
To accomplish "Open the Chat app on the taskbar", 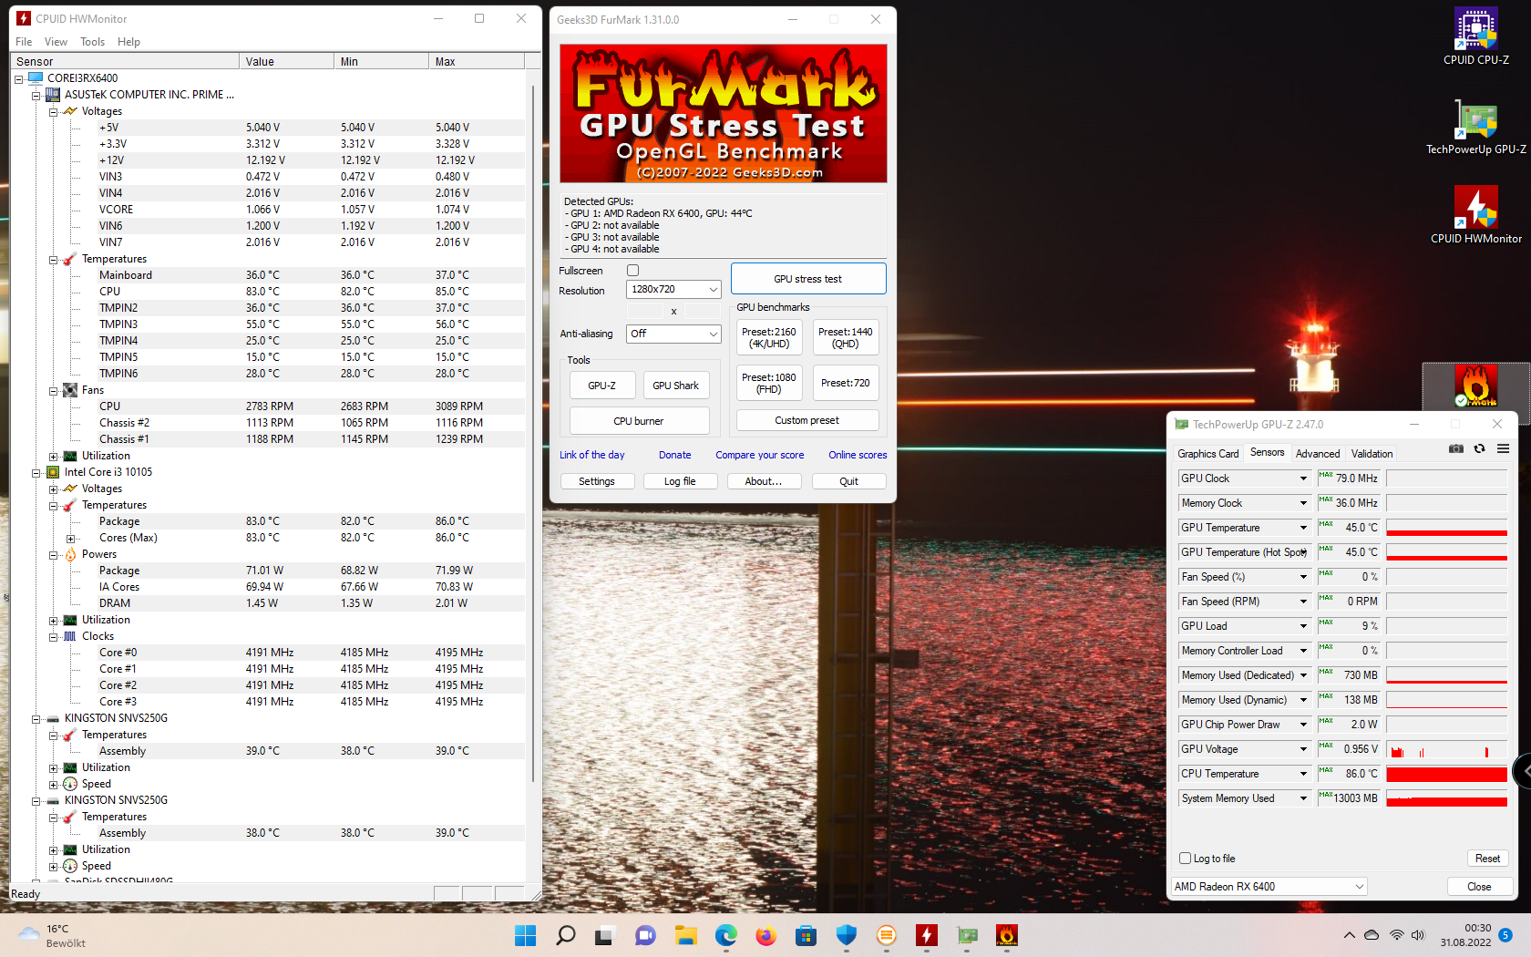I will click(645, 935).
